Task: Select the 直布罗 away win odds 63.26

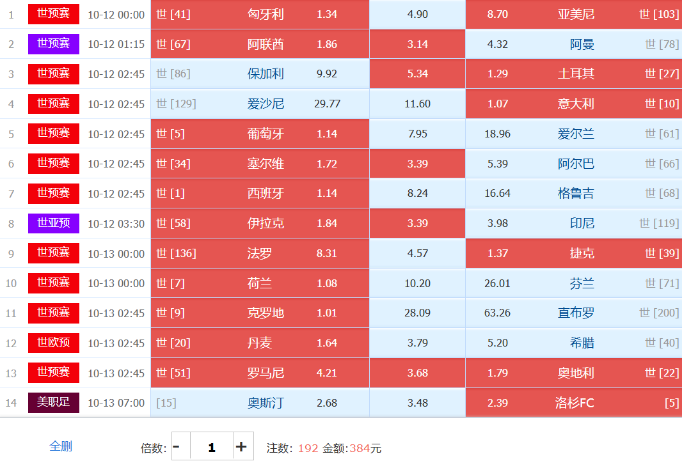Action: (x=497, y=313)
